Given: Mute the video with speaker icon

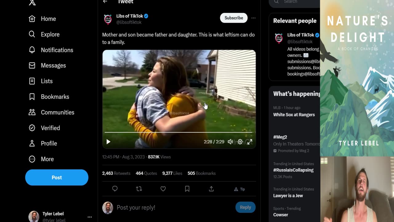Looking at the screenshot, I should (230, 142).
